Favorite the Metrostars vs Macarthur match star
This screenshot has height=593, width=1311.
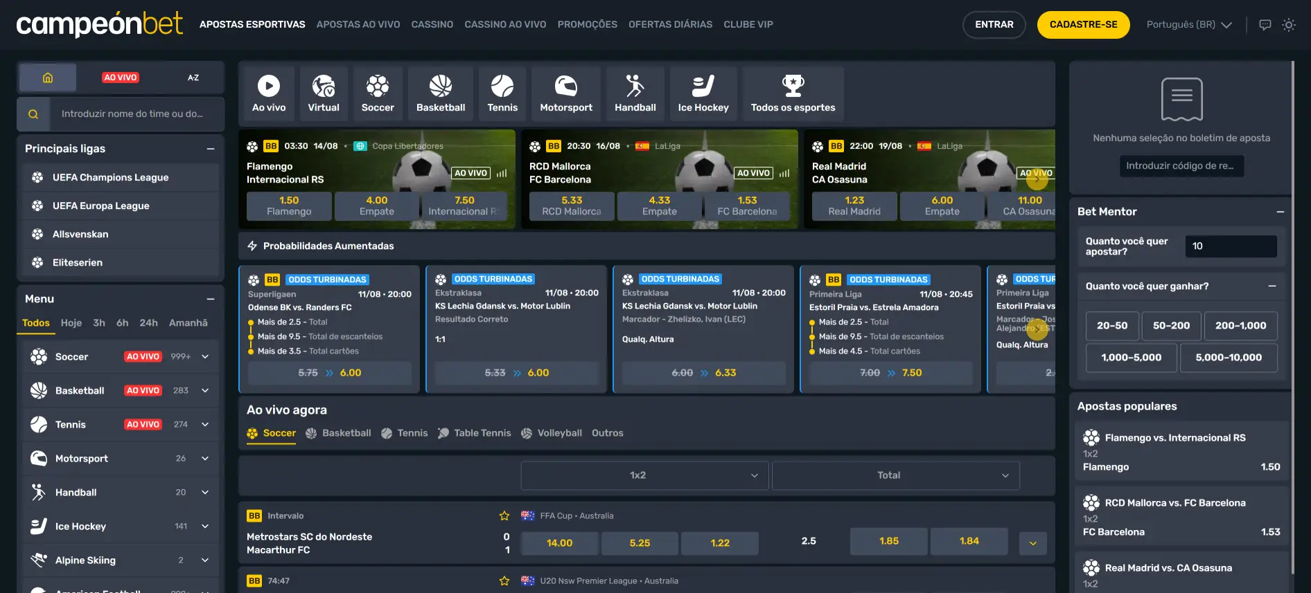tap(504, 516)
